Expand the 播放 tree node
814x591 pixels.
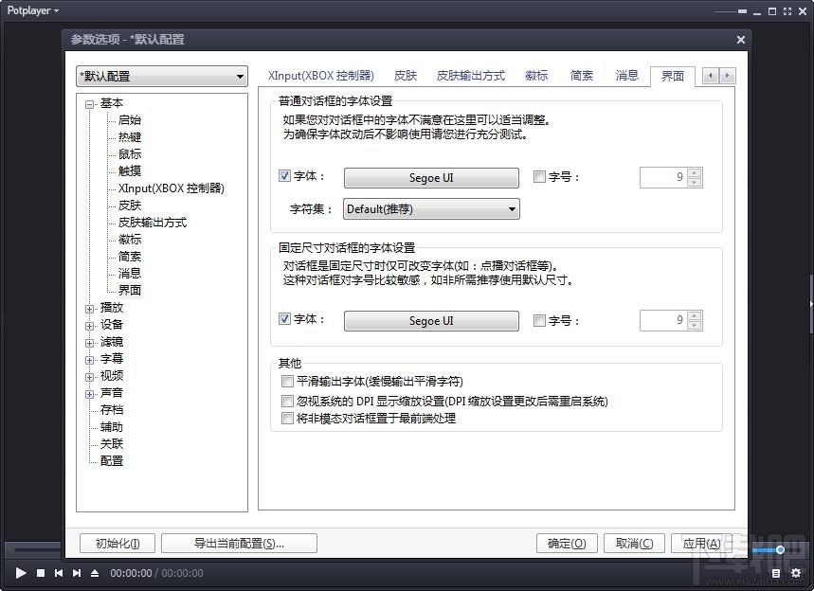point(89,310)
